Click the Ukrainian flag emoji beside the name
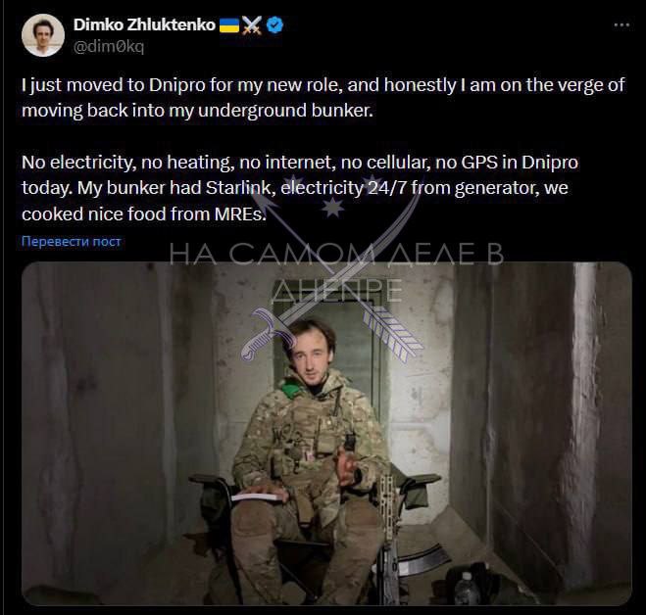646x615 pixels. point(229,25)
